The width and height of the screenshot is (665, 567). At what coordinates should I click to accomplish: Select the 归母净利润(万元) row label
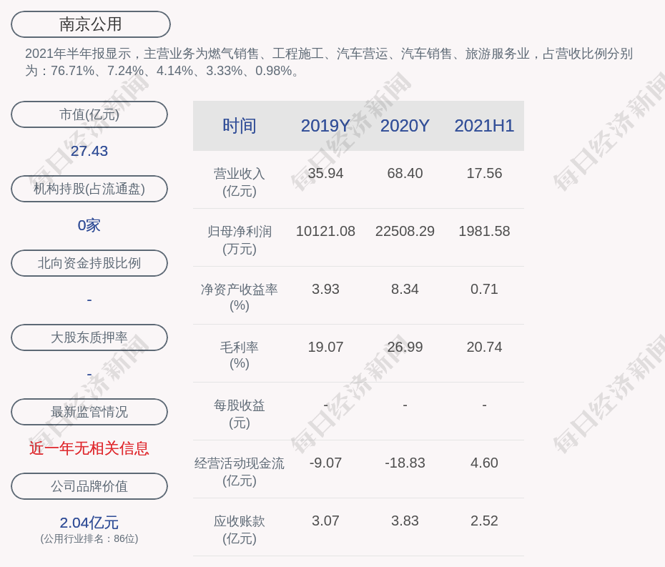[x=240, y=240]
